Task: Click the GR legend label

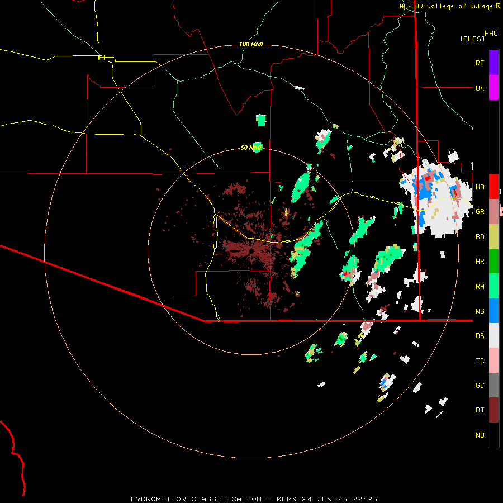Action: coord(480,212)
